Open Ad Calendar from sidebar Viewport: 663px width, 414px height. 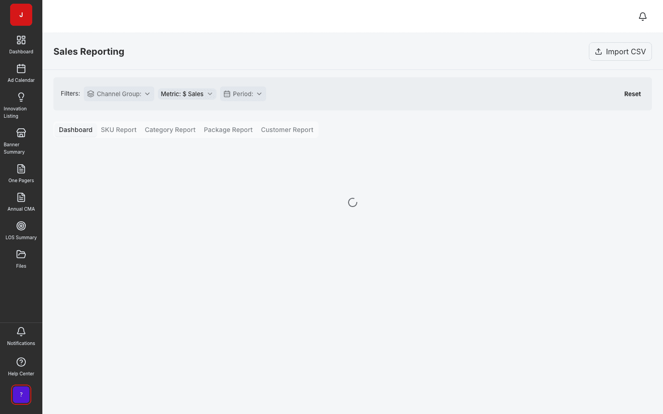point(21,73)
